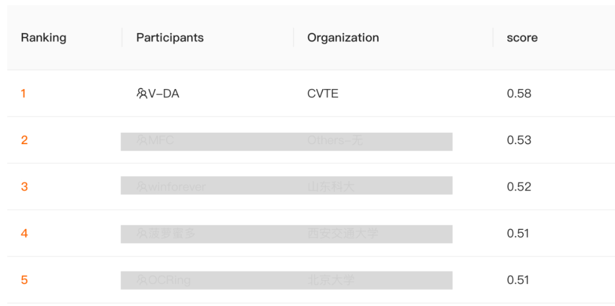Select the CVTE organization cell
The width and height of the screenshot is (615, 306).
(322, 94)
